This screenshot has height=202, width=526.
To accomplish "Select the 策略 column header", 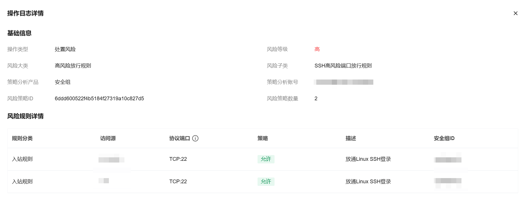I will [x=262, y=138].
